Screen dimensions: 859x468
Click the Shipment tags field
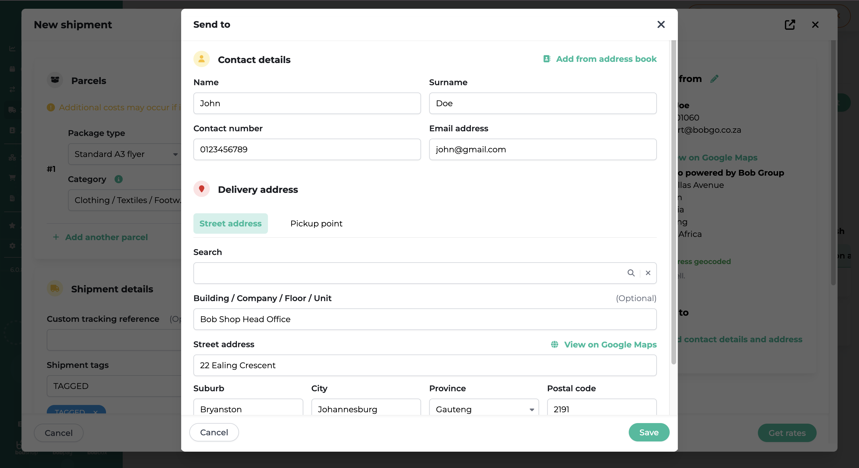click(114, 386)
